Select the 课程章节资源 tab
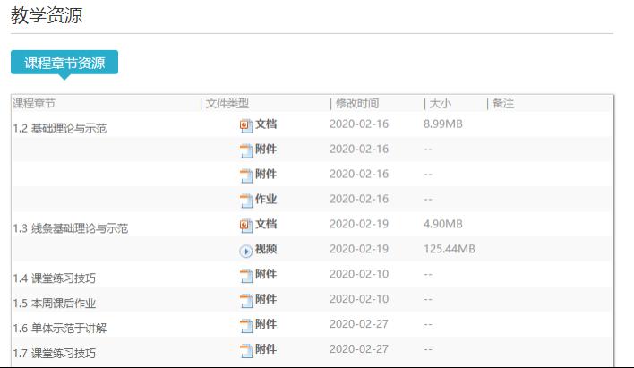Viewport: 634px width, 368px height. pos(64,63)
